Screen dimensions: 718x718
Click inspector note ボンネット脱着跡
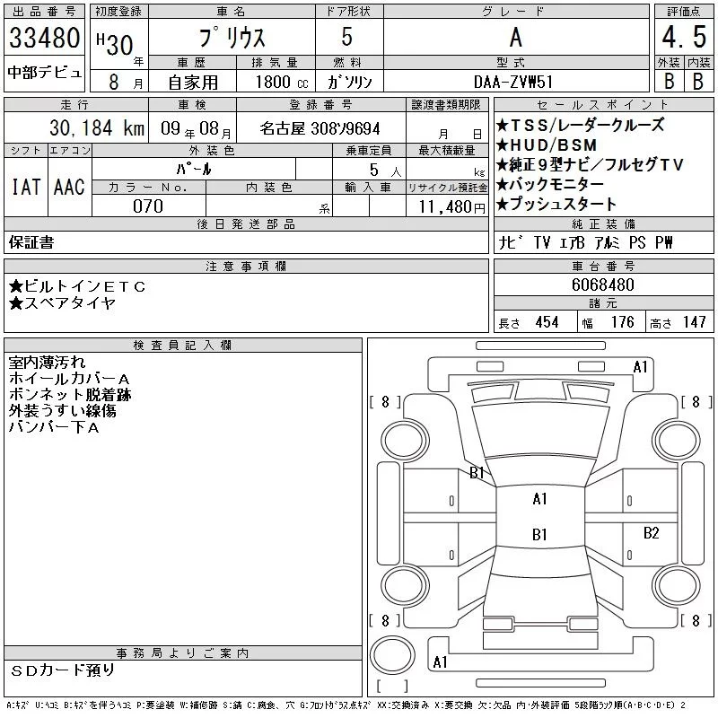(x=70, y=395)
